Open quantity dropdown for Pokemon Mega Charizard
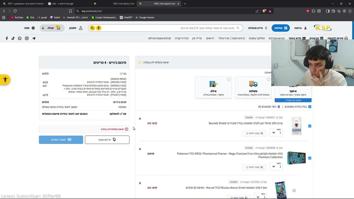354x199 pixels. point(276,166)
